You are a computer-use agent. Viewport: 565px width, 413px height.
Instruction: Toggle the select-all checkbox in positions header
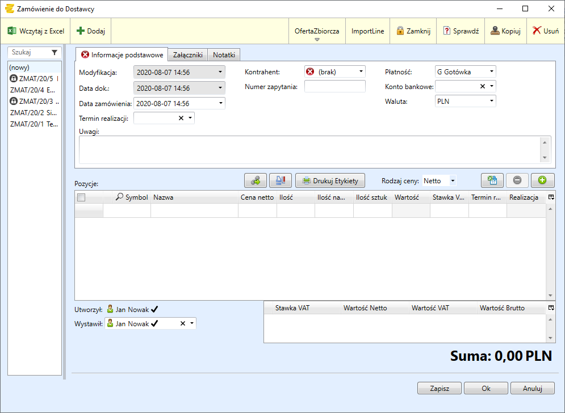tap(81, 197)
